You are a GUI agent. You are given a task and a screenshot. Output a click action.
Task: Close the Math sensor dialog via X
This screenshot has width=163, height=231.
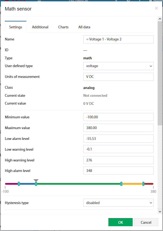[156, 8]
